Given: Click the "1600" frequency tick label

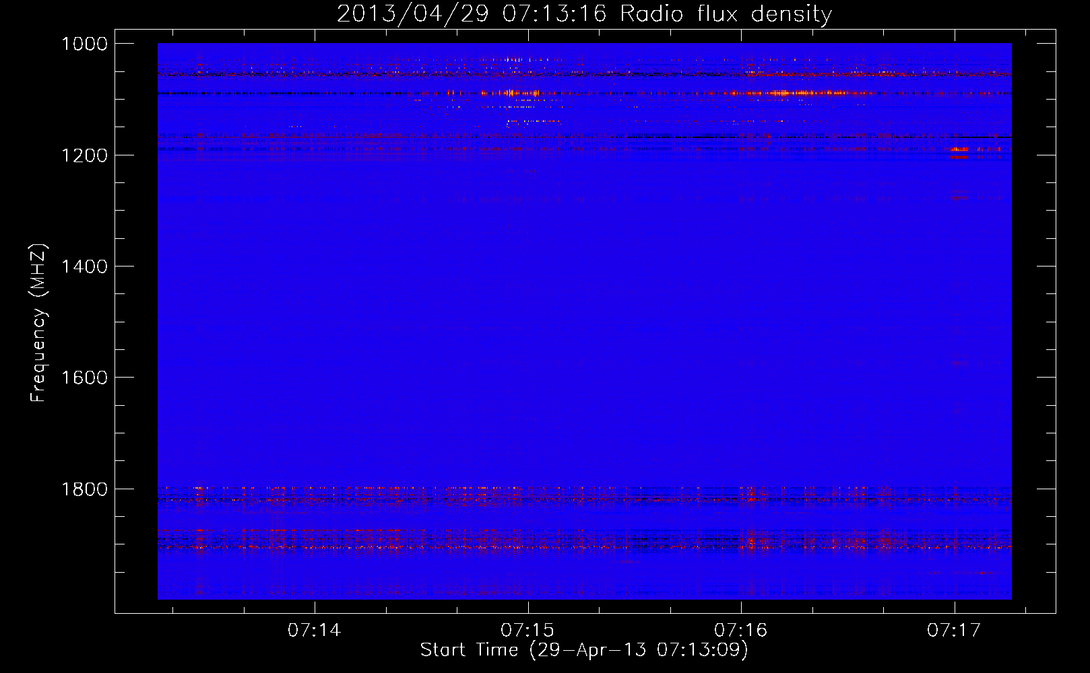Looking at the screenshot, I should 84,378.
